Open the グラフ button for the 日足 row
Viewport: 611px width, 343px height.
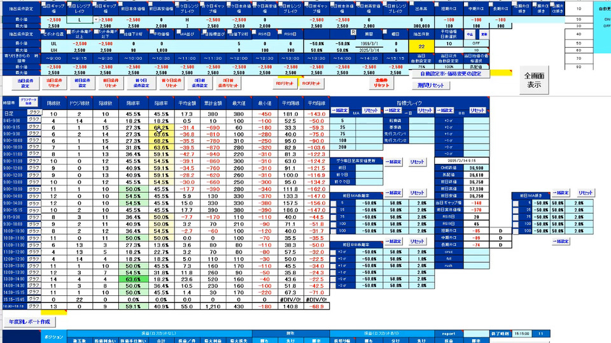click(x=34, y=112)
